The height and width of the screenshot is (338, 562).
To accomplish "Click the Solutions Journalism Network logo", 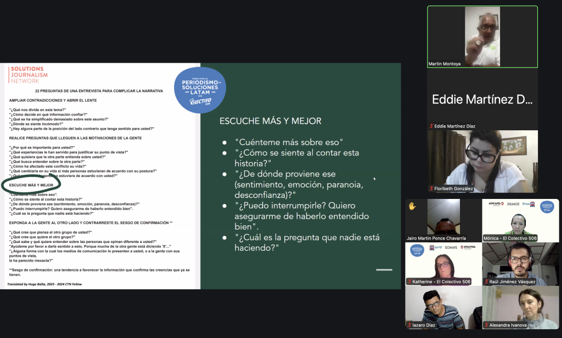I will coord(29,74).
